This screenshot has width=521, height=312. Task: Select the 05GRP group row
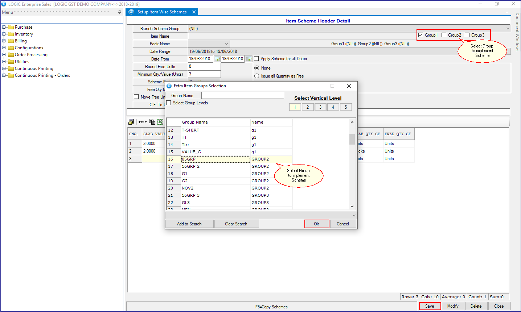(229, 159)
